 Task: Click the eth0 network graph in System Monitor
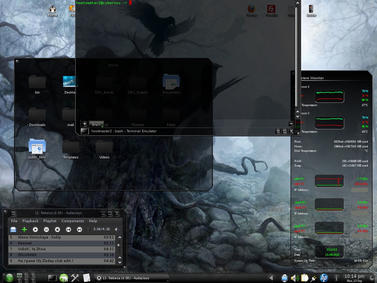point(329,181)
